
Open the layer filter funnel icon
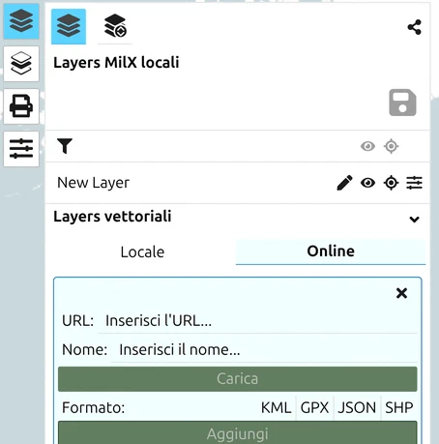click(65, 146)
